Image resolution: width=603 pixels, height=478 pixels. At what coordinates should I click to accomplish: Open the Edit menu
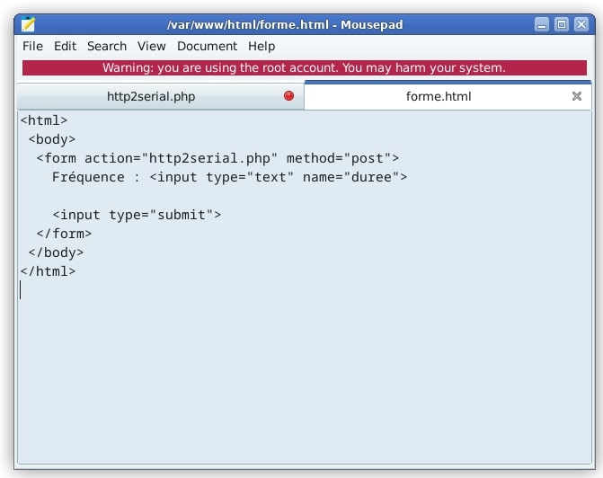65,46
